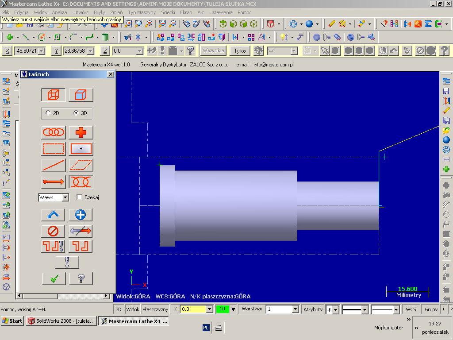Click the Atrybuty button
The height and width of the screenshot is (340, 453).
point(313,309)
